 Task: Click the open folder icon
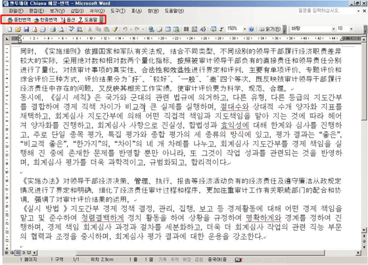click(18, 30)
